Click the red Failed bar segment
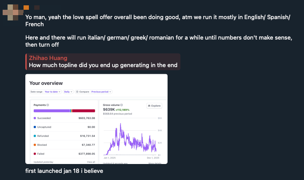304x180 pixels. (84, 111)
